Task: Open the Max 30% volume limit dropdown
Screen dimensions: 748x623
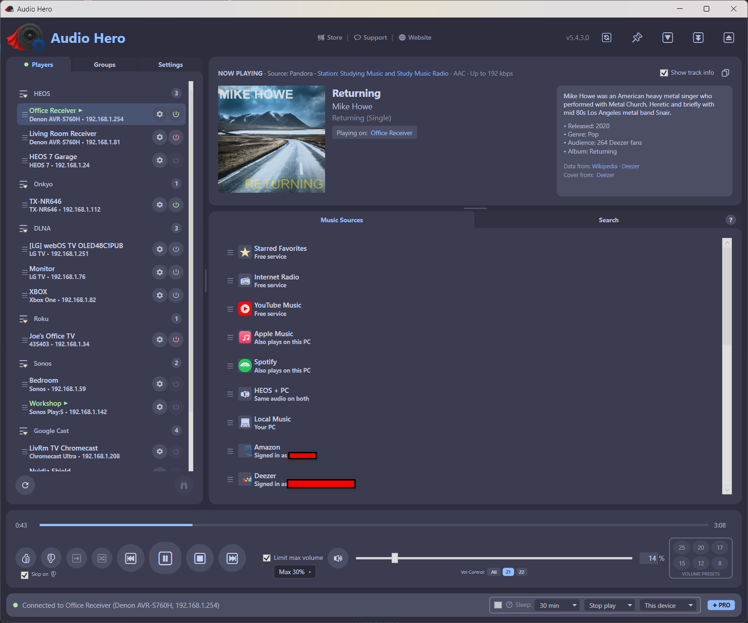Action: click(x=295, y=572)
